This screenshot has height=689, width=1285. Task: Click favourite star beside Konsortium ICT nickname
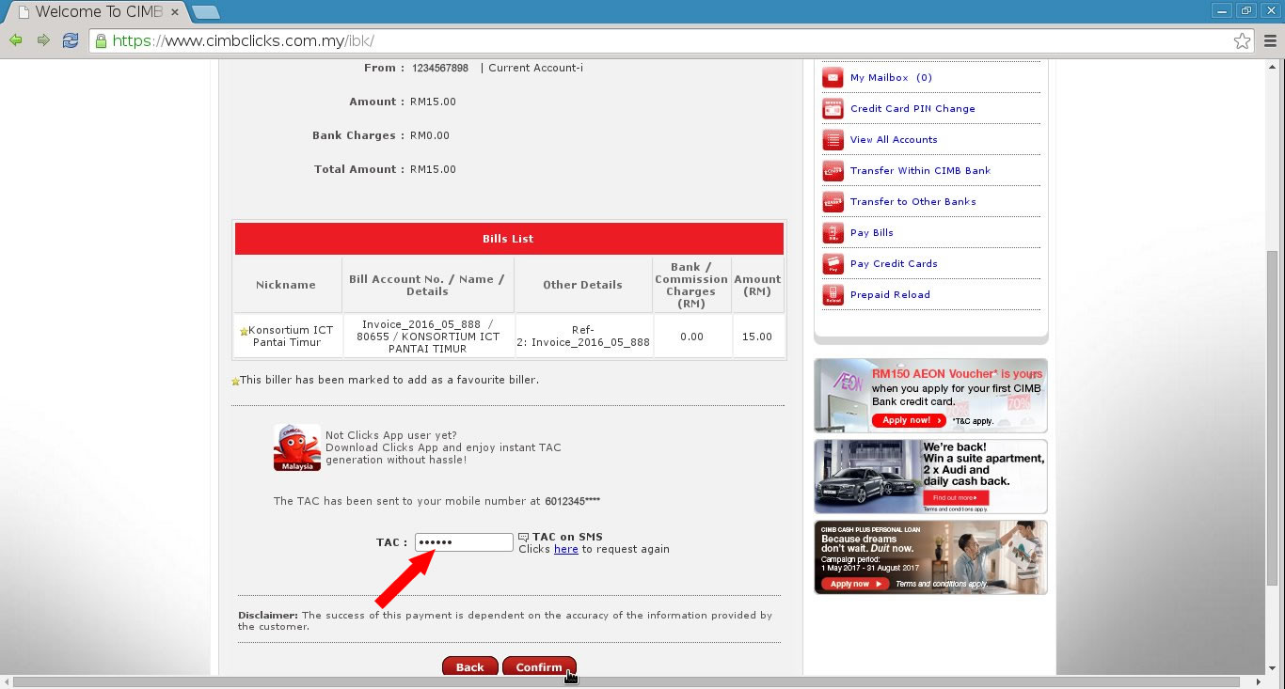click(244, 332)
